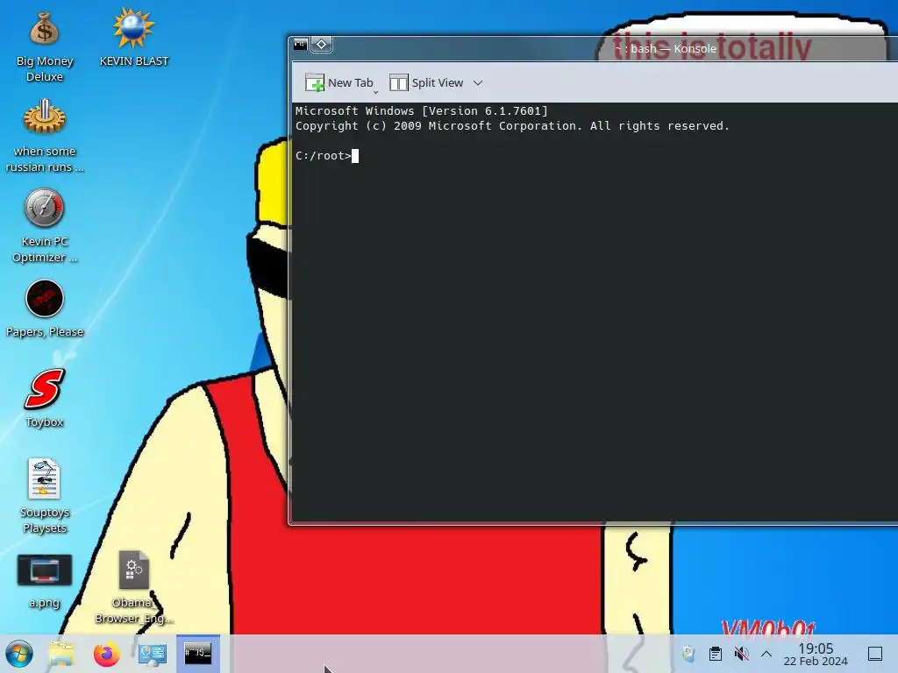Open the file manager from the taskbar
The height and width of the screenshot is (673, 898).
62,654
